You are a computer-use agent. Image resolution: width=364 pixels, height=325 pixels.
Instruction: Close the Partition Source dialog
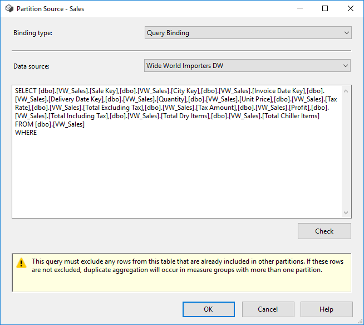pos(351,9)
